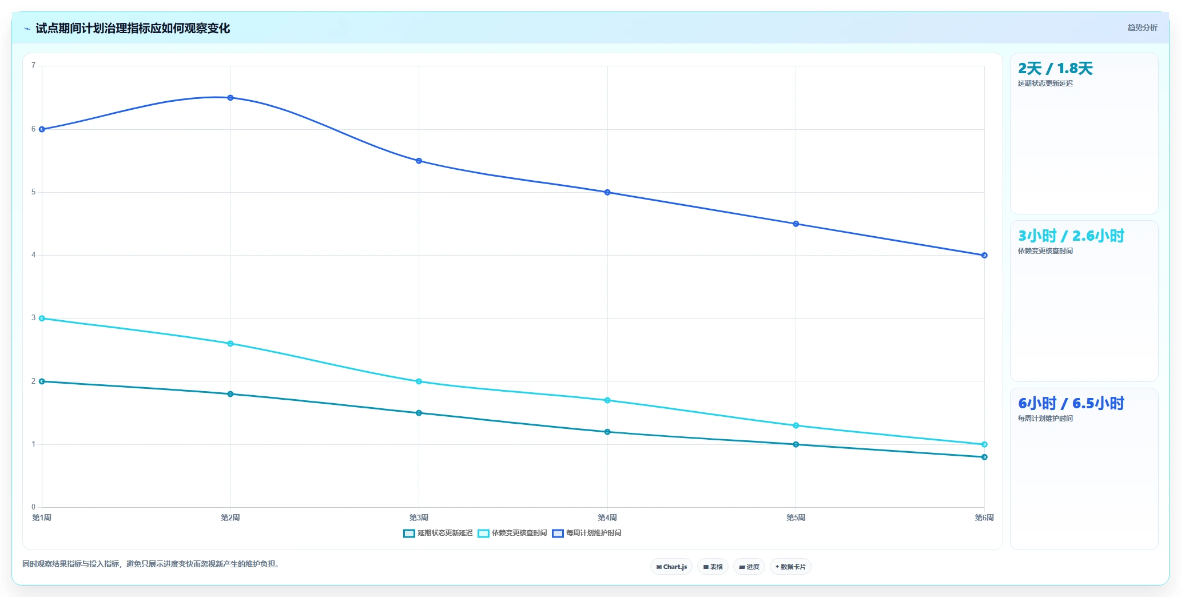Click the 第6周 point at 0.8 on teal line
The height and width of the screenshot is (597, 1181).
click(984, 457)
